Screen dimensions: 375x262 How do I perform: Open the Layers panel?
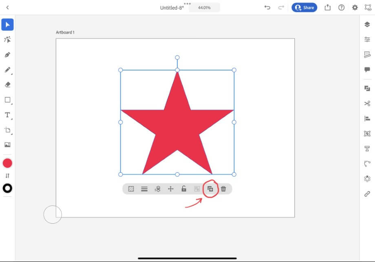coord(367,24)
